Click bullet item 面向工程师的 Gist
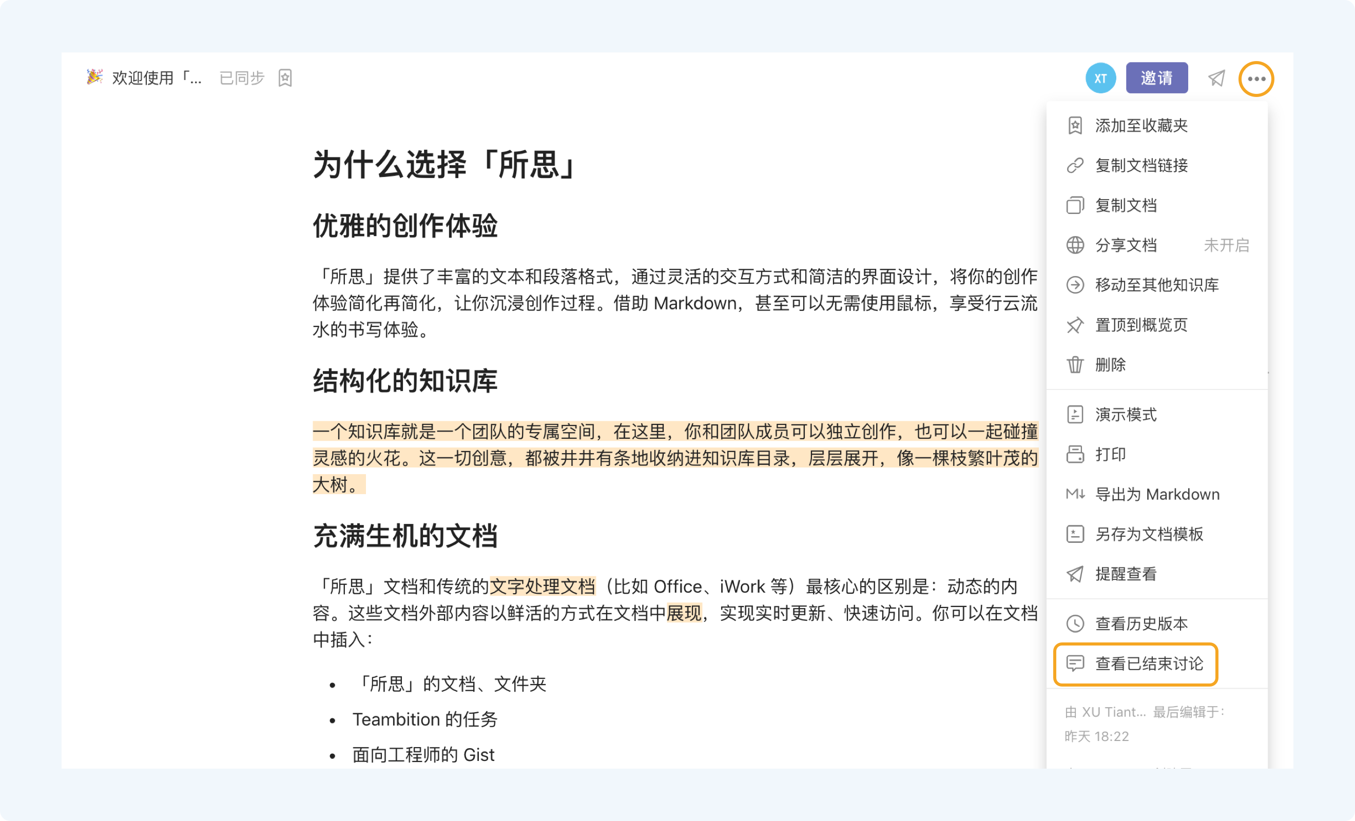The image size is (1355, 821). 423,754
